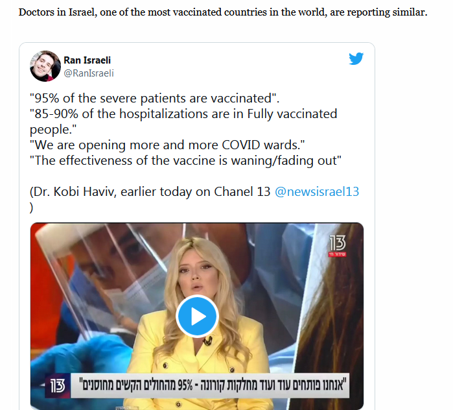Click the "95% of the severe patients" line
This screenshot has height=410, width=453.
pyautogui.click(x=154, y=99)
